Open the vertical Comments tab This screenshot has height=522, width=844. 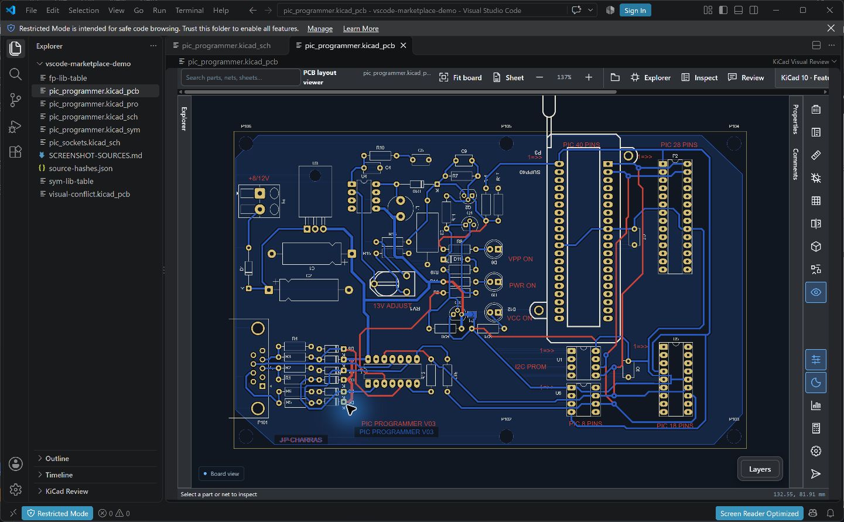pos(795,164)
